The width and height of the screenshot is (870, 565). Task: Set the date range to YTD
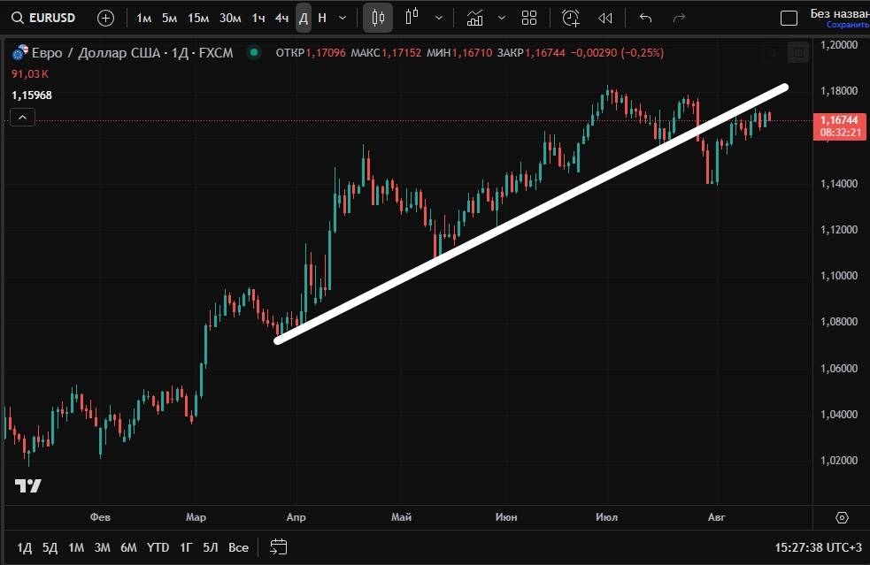pyautogui.click(x=158, y=547)
